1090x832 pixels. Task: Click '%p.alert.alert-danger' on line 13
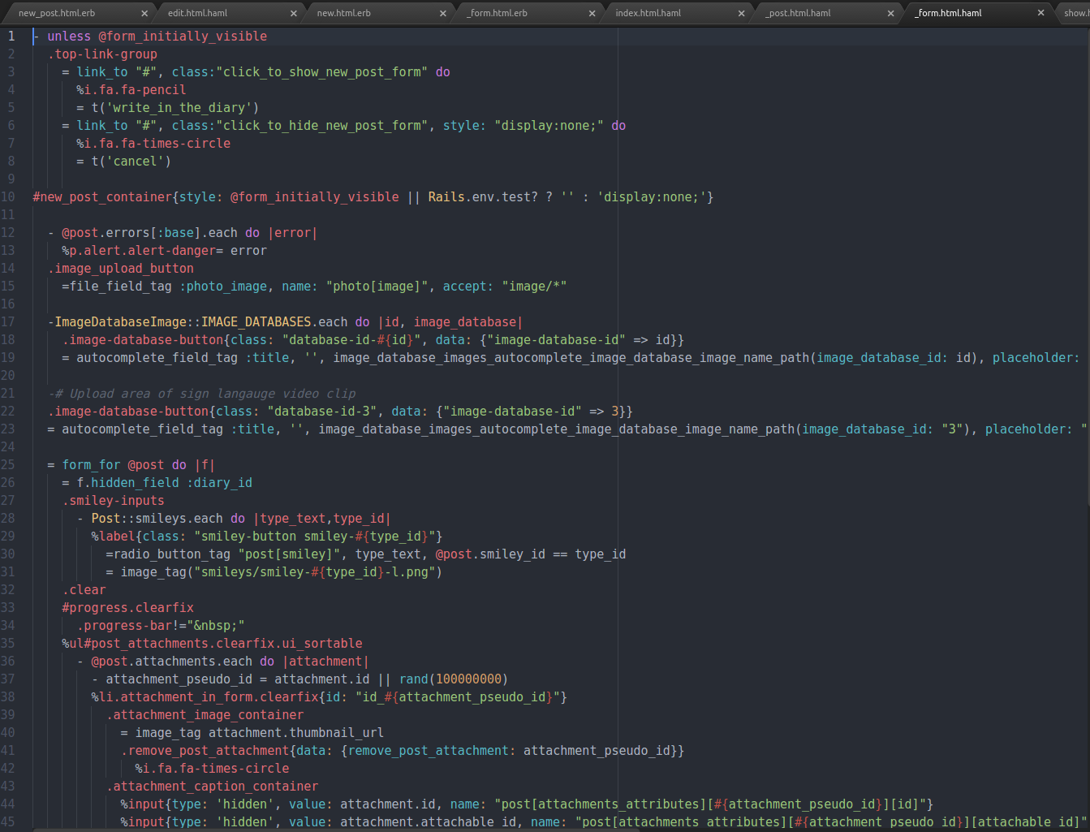(139, 251)
